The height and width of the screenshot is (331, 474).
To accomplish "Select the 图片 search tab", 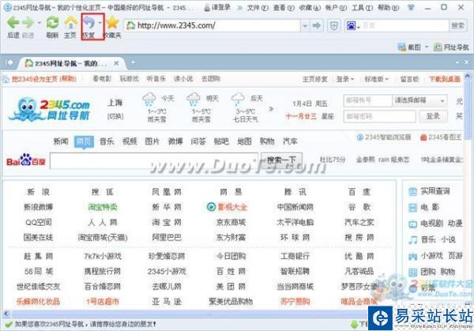I will click(152, 141).
